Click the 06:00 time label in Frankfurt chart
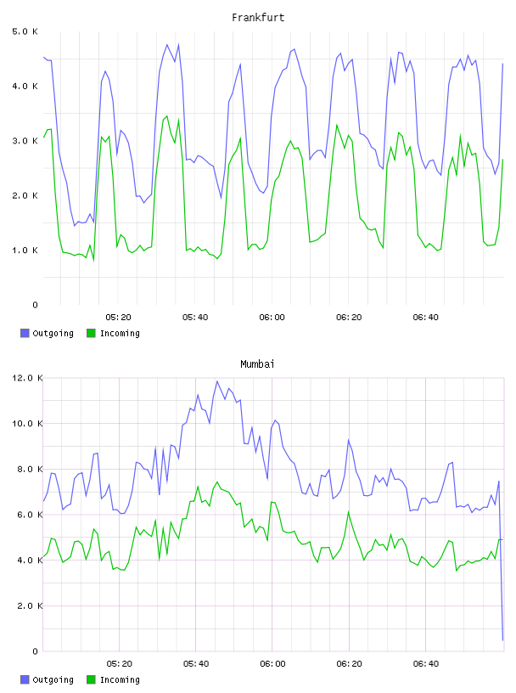 [x=272, y=318]
